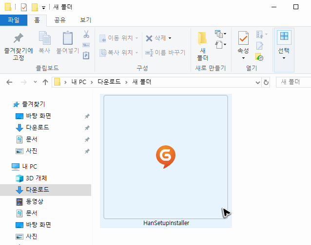Click the folder icon in address bar
Screen dimensions: 311x245
pyautogui.click(x=58, y=82)
